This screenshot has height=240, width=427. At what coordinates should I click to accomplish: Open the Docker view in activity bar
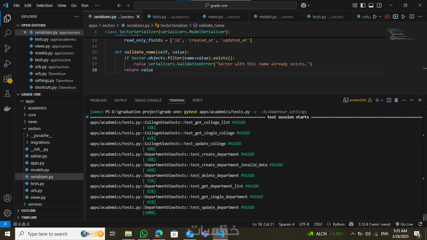(x=8, y=108)
